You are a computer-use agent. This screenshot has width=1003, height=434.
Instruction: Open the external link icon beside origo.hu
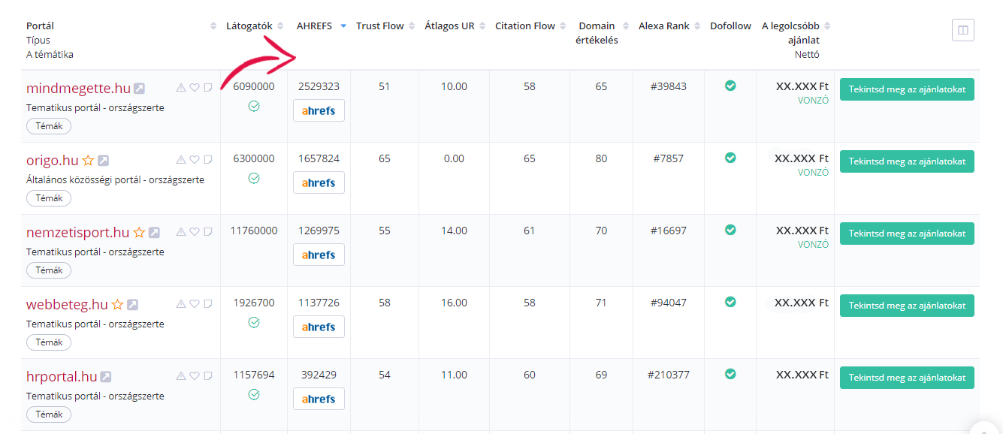click(x=103, y=161)
